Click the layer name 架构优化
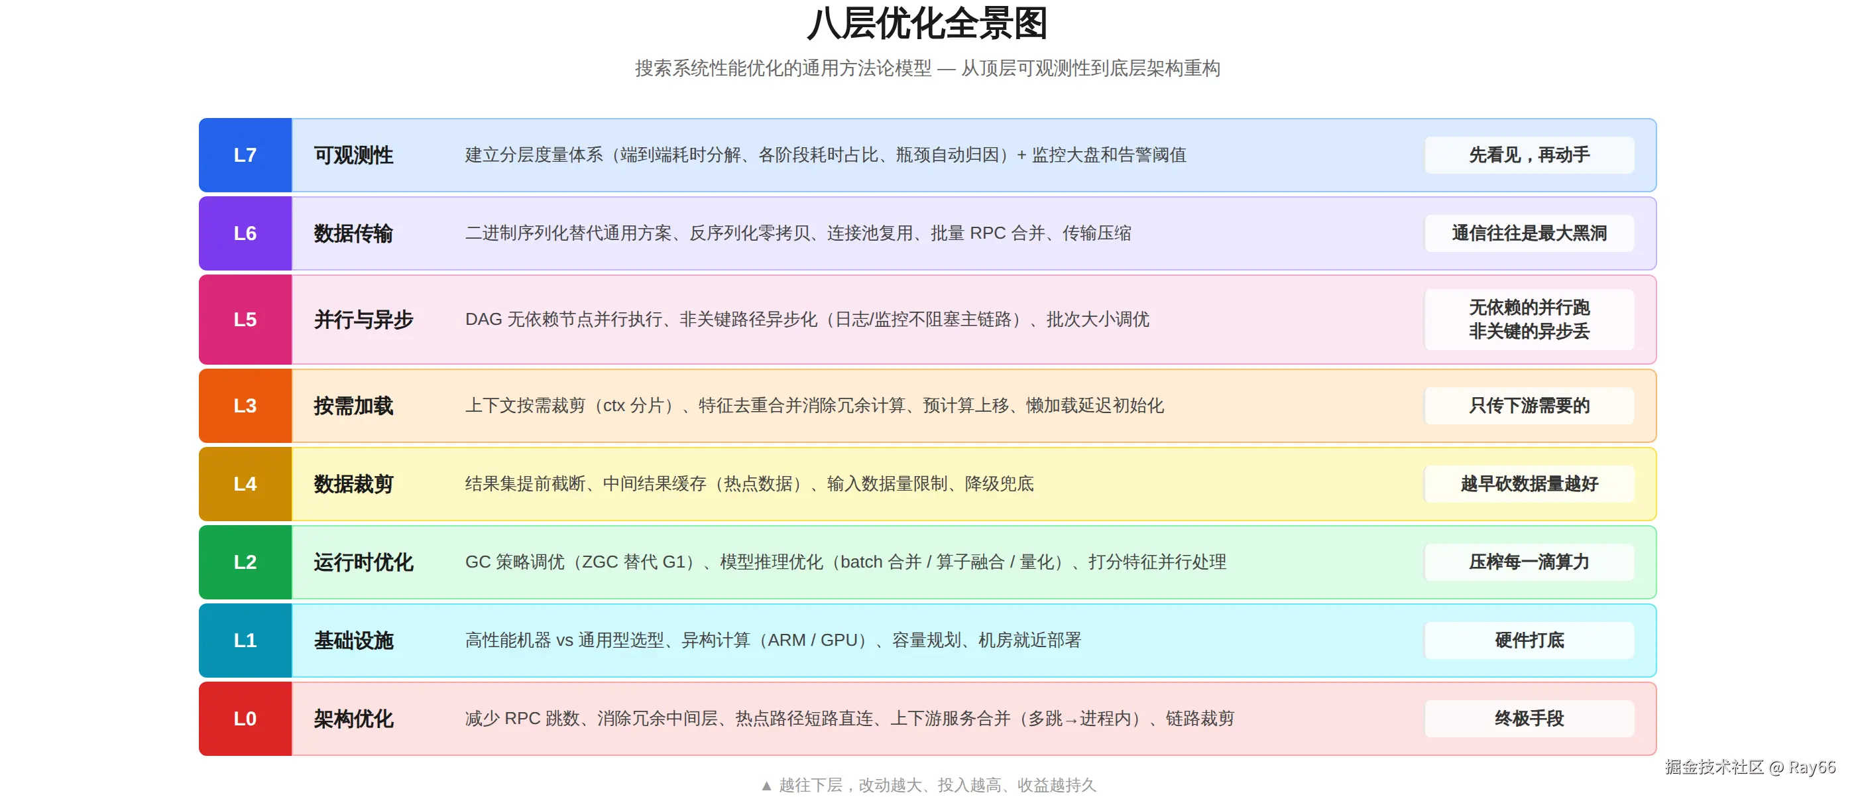Image resolution: width=1856 pixels, height=797 pixels. coord(353,719)
